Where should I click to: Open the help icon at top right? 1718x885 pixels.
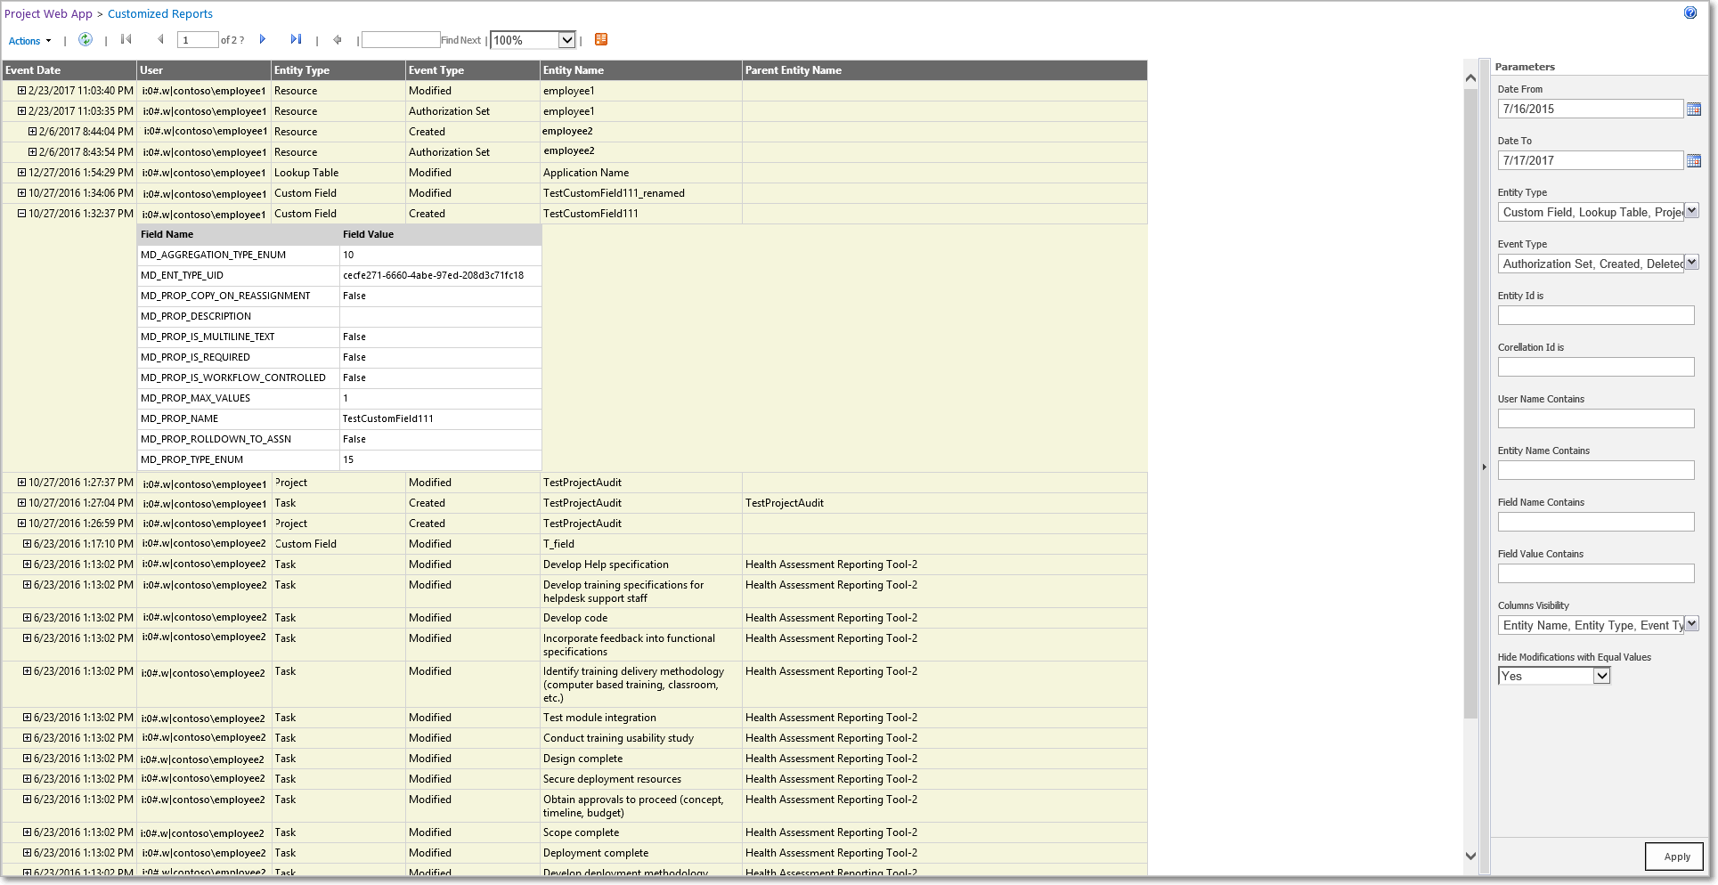(1690, 12)
